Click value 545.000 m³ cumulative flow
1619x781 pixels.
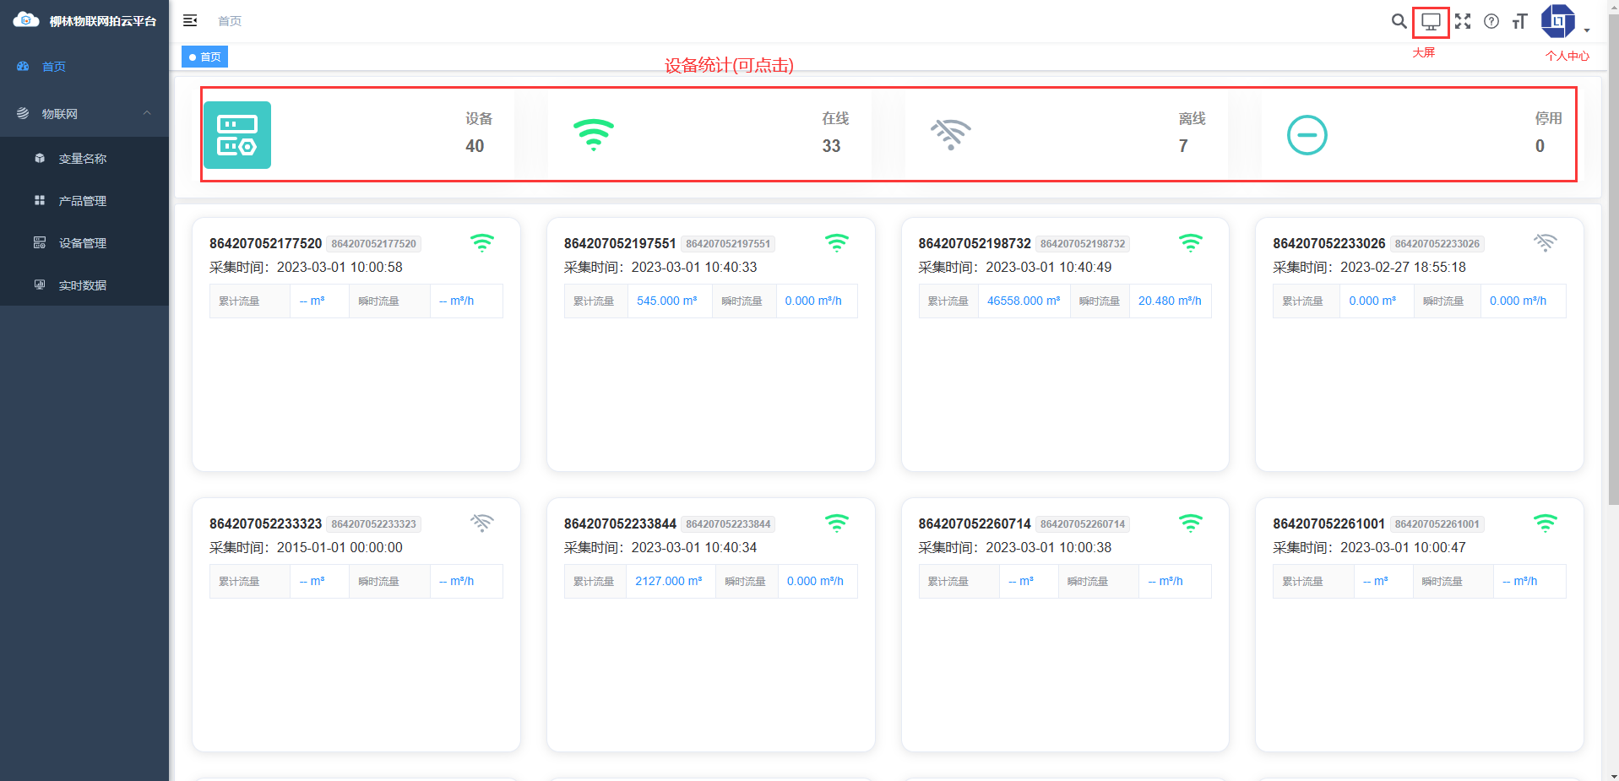click(667, 301)
